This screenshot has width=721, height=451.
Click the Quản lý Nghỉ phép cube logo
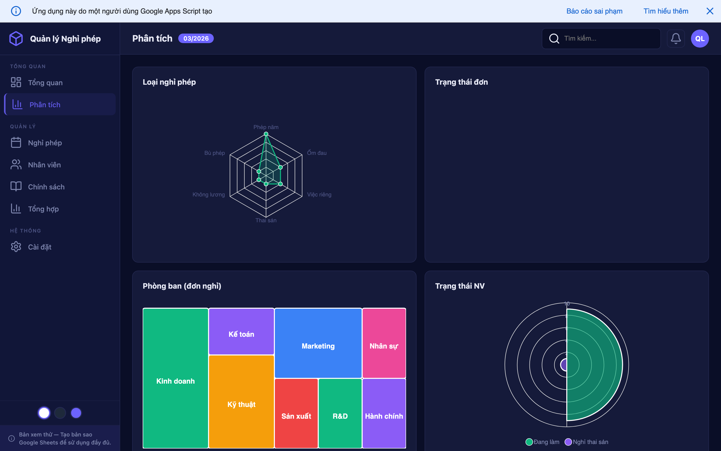click(16, 38)
